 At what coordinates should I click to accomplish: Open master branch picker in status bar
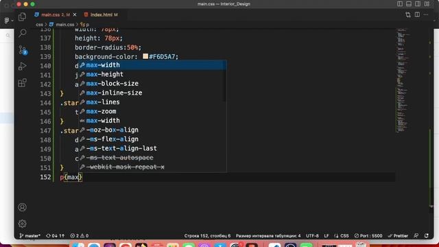[x=29, y=236]
